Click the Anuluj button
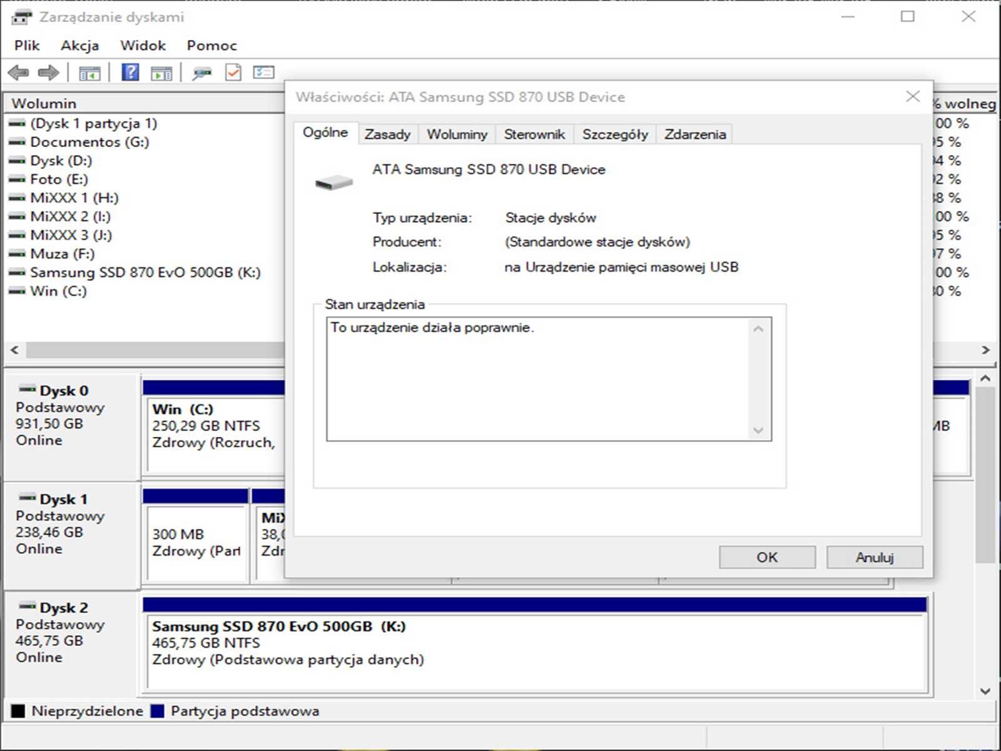The width and height of the screenshot is (1001, 751). pos(875,557)
